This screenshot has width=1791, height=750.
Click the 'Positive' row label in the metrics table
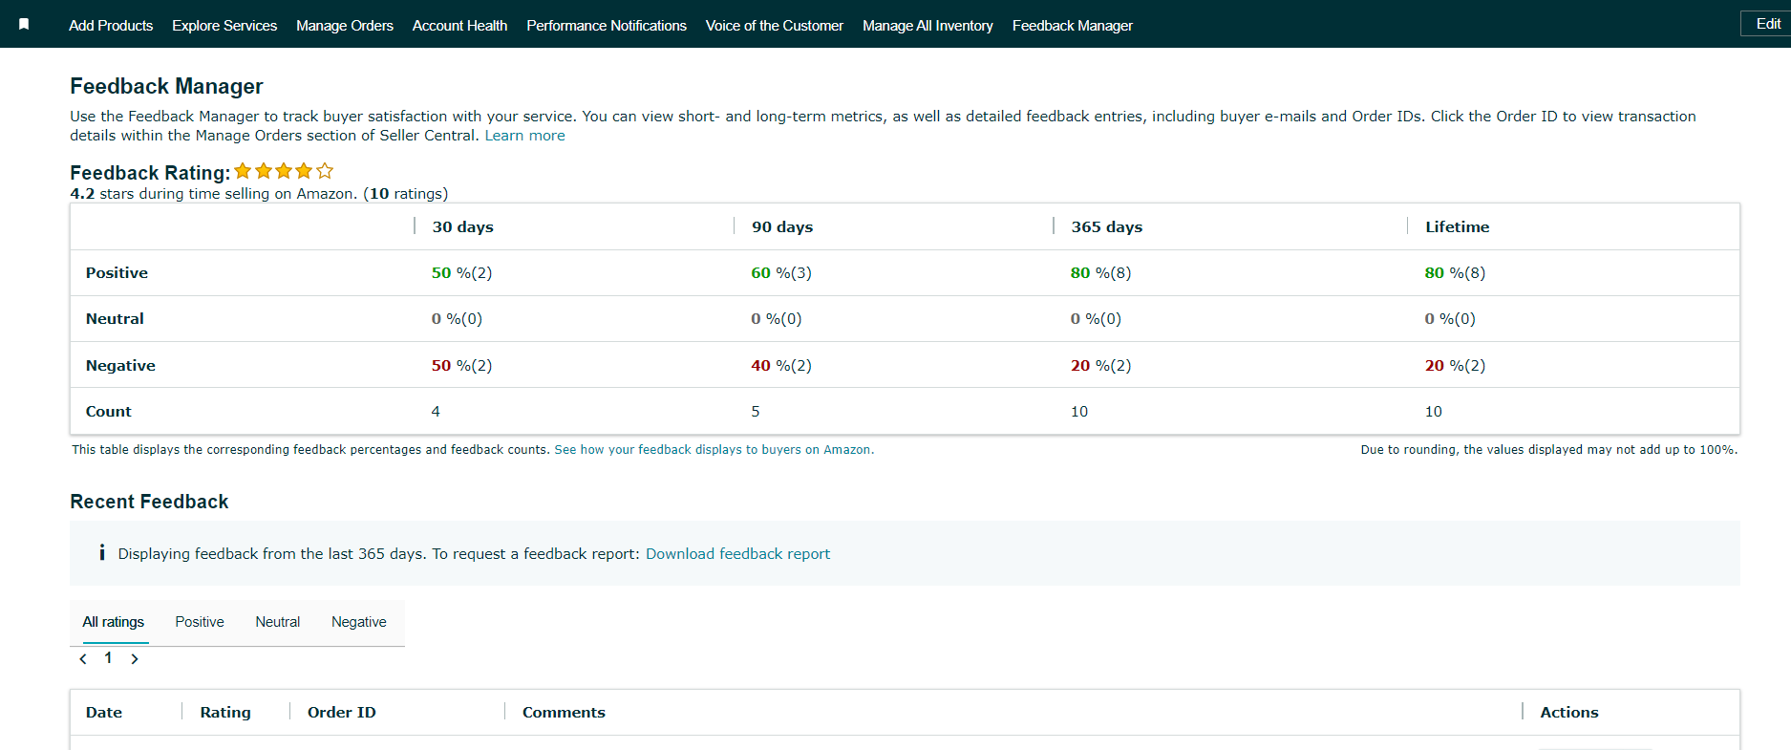[x=117, y=273]
